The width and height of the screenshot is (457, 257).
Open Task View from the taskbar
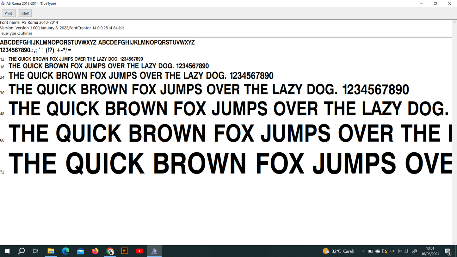[x=36, y=251]
